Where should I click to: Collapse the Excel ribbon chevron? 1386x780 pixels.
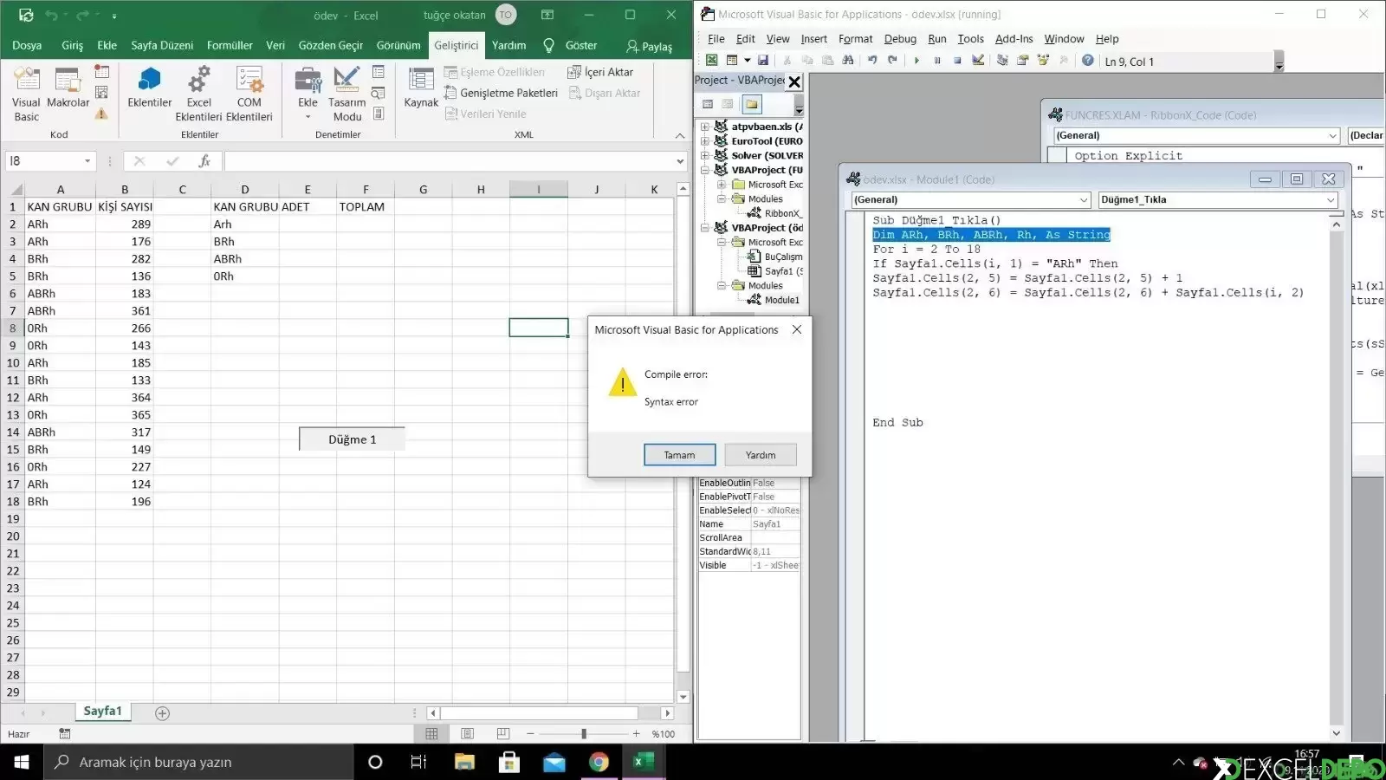click(680, 135)
